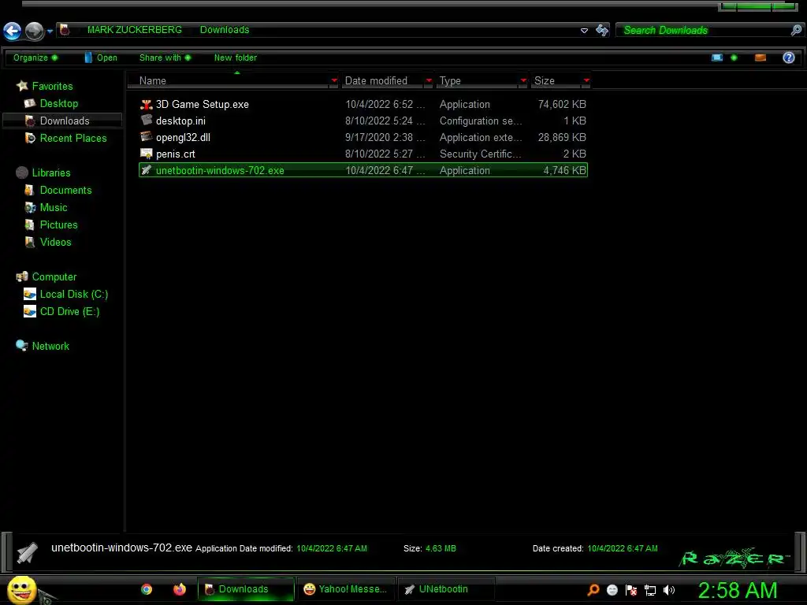Click the Date created value in details pane
Image resolution: width=807 pixels, height=605 pixels.
(x=623, y=548)
